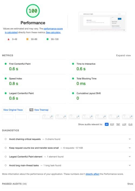135x191 pixels.
Task: Expand Largest Contentful Paint element chevron
Action: pyautogui.click(x=130, y=156)
